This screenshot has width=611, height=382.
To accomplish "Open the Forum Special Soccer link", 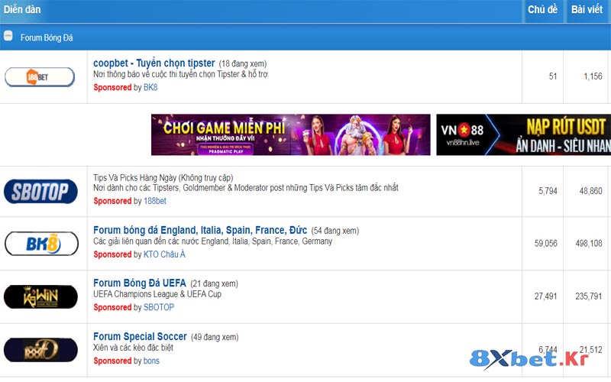I will click(x=140, y=336).
